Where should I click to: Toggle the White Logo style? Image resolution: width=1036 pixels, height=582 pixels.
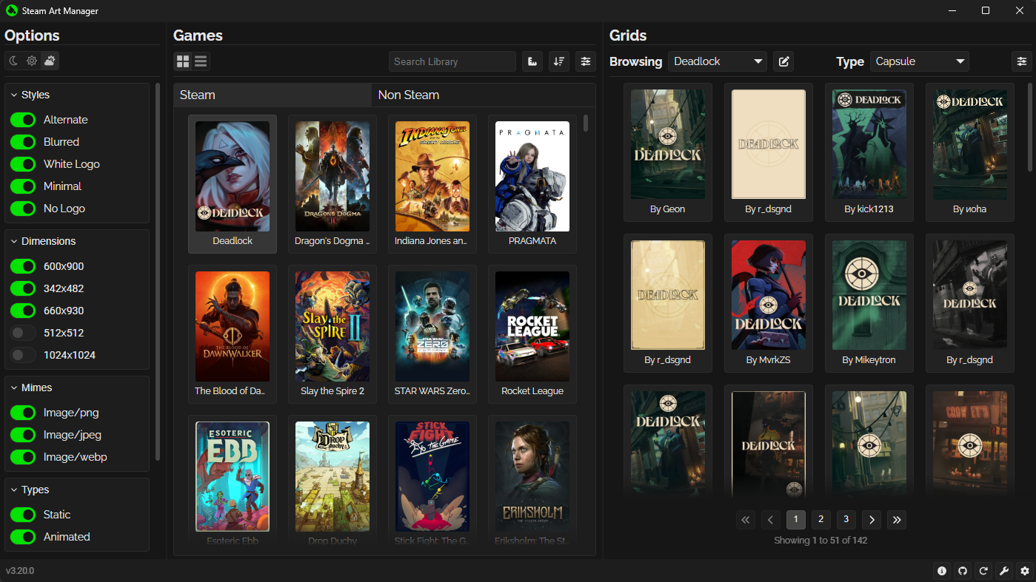pos(23,164)
